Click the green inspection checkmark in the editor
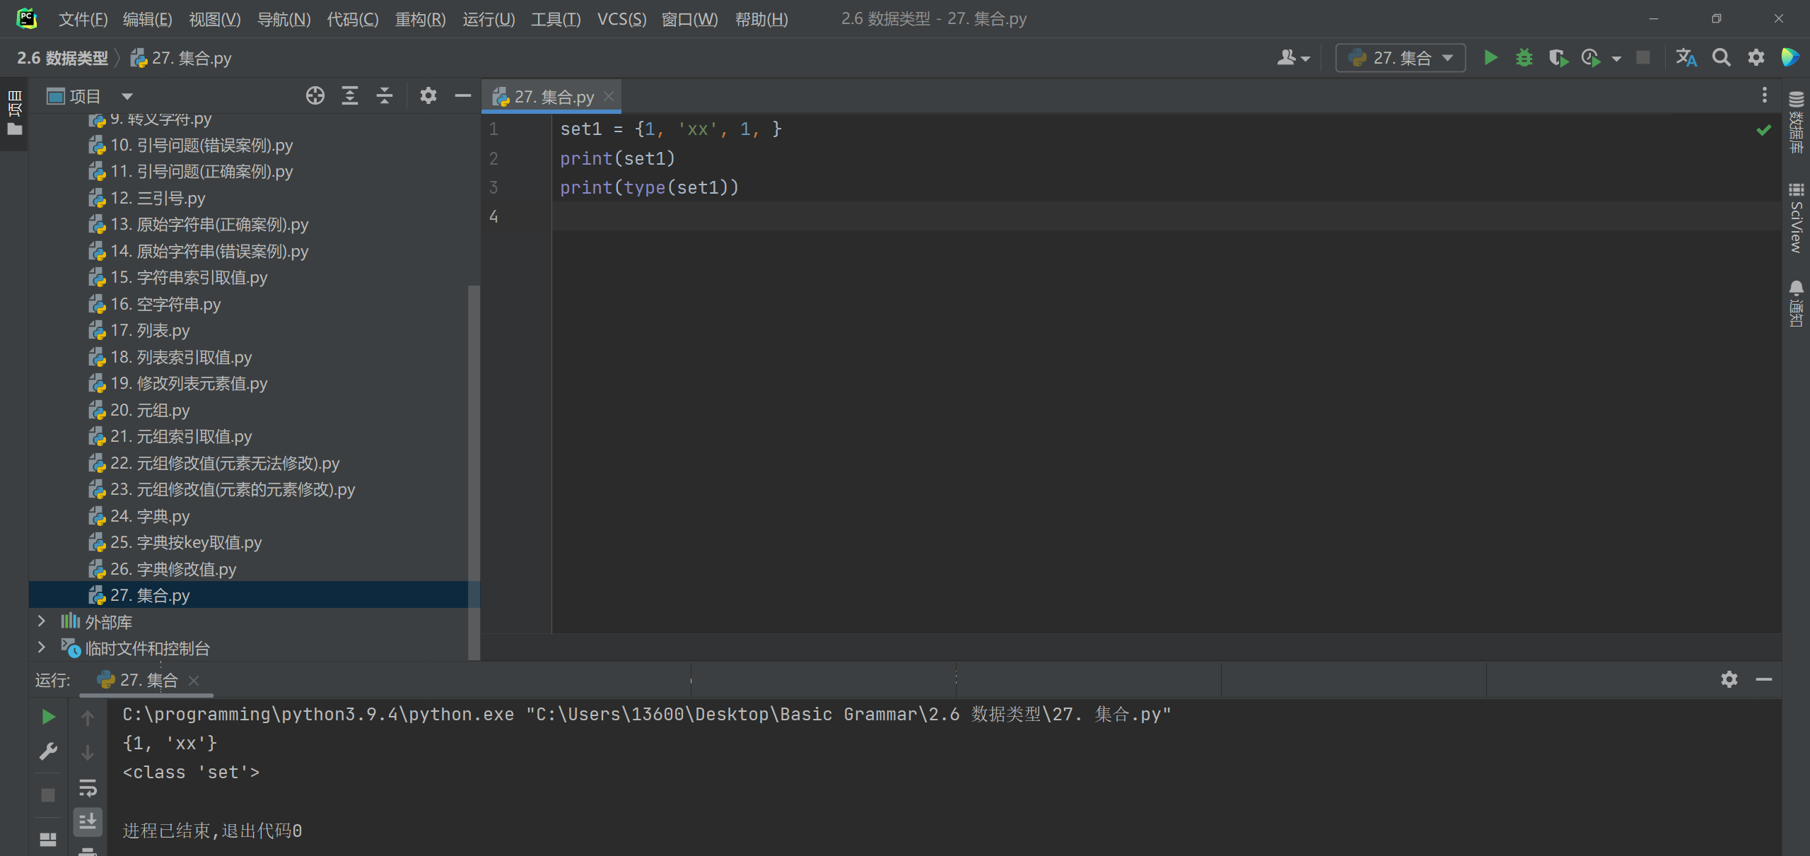Screen dimensions: 1810x856 point(1764,129)
